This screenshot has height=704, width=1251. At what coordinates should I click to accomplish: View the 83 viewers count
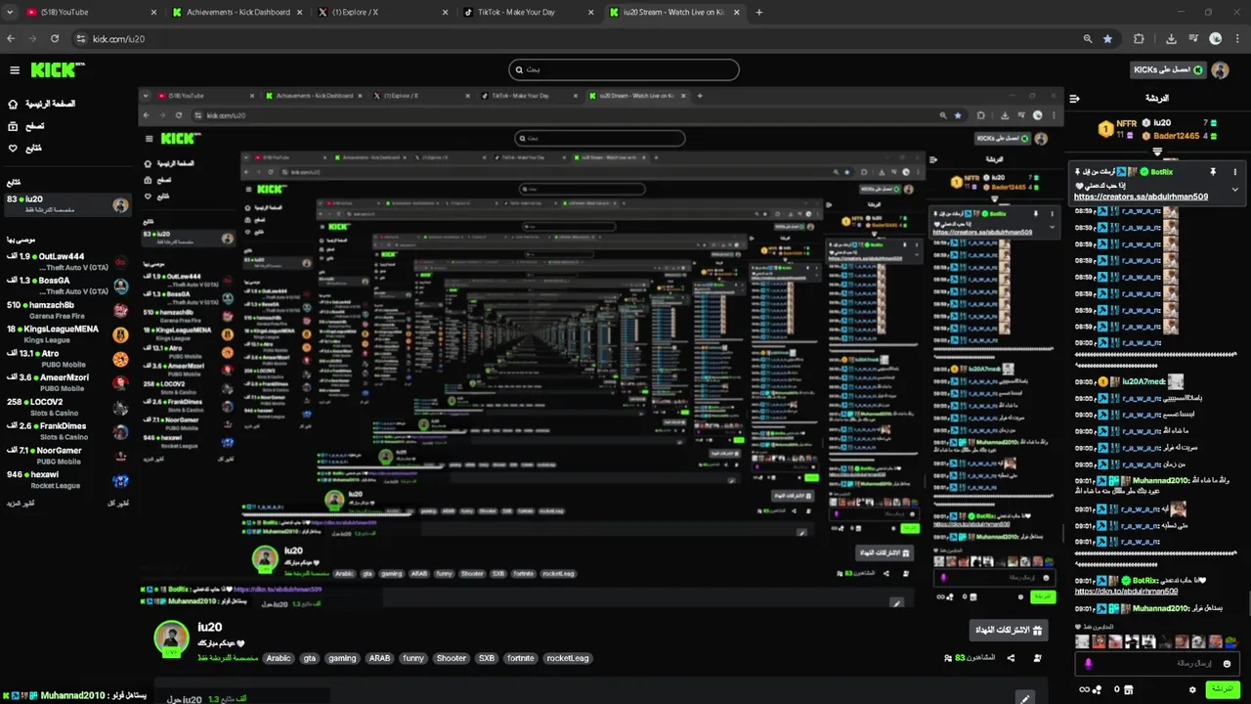click(x=970, y=658)
